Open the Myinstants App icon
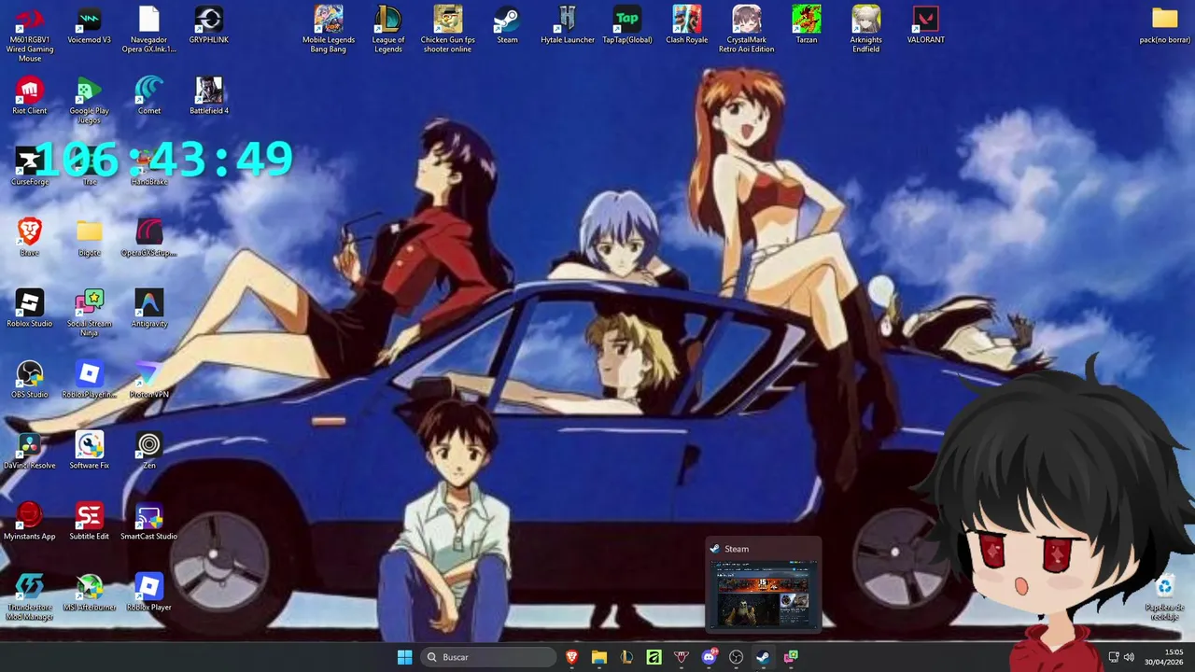Image resolution: width=1195 pixels, height=672 pixels. point(30,523)
